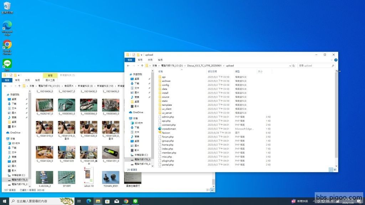Viewport: 365px width, 205px height.
Task: Select thumbnail S__19341324_0
Action: (45, 154)
